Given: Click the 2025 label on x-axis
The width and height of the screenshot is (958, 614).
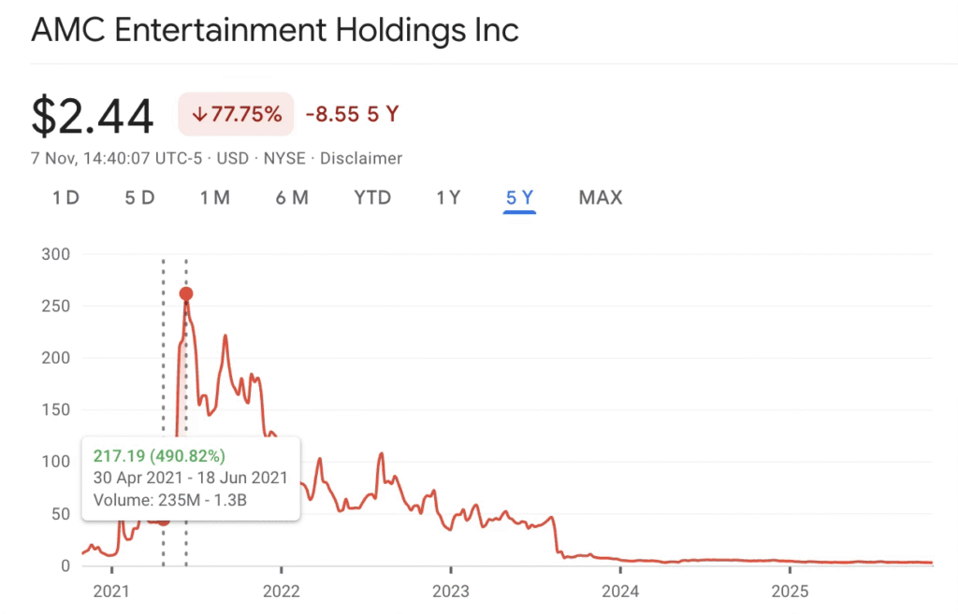Looking at the screenshot, I should click(790, 591).
